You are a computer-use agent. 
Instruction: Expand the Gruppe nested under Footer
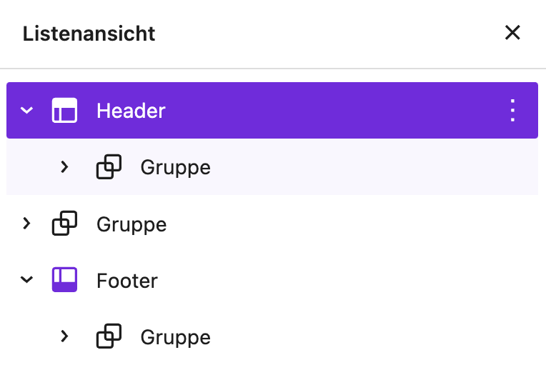point(65,336)
